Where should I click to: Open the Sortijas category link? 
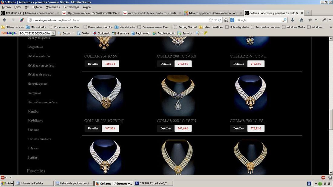(32, 157)
